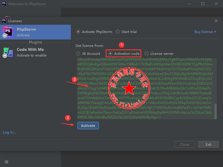Screen dimensions: 223x167
Task: Click the Log in... link
Action: point(9,132)
